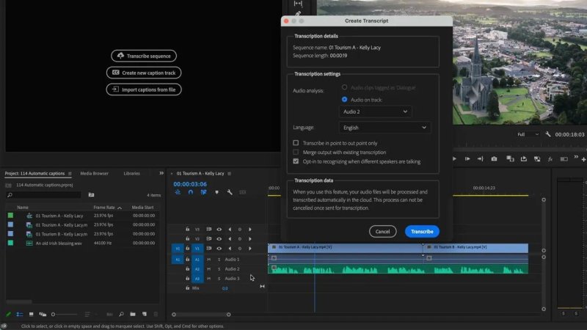Click the Transcribe sequence button
Viewport: 587px width, 330px height.
pos(144,56)
